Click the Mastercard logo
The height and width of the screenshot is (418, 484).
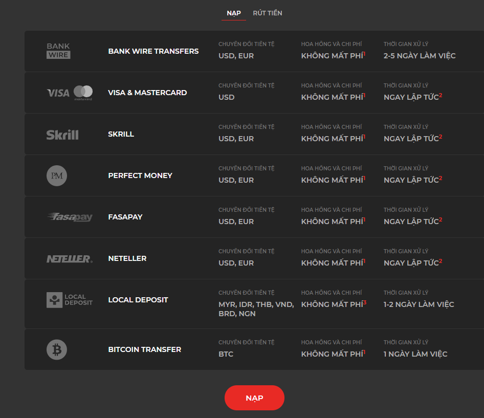pos(83,93)
